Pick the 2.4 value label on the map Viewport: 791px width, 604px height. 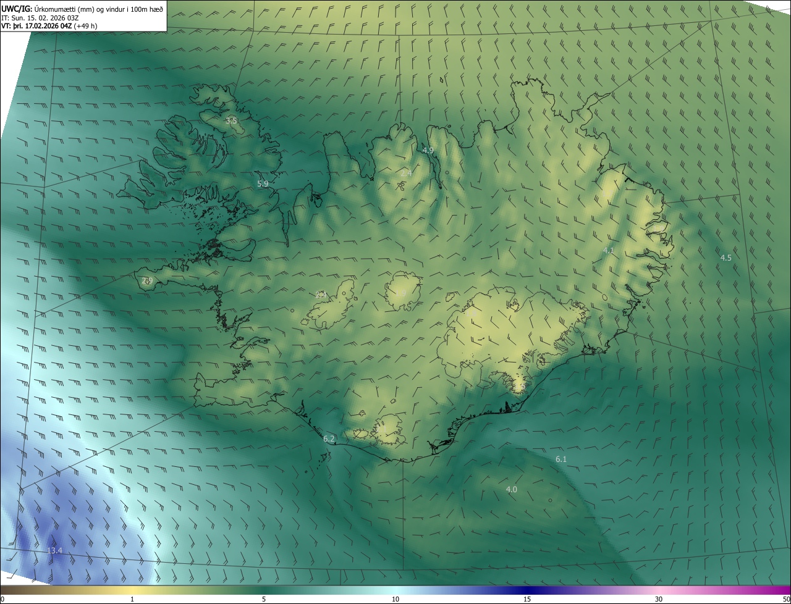[406, 173]
